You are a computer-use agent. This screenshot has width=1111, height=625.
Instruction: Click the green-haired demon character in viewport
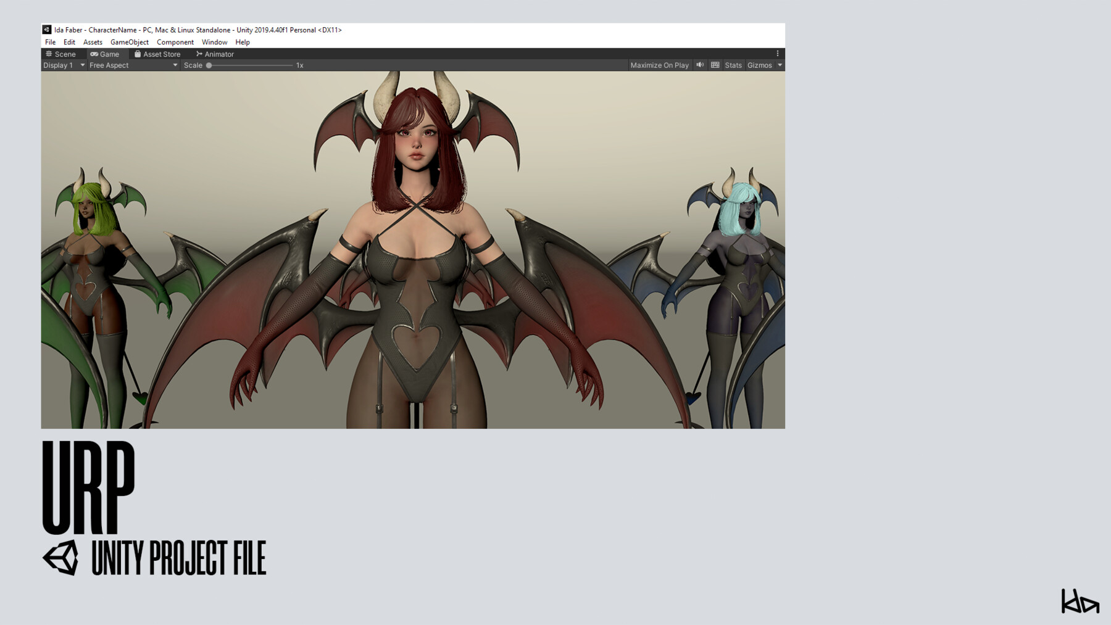click(93, 296)
